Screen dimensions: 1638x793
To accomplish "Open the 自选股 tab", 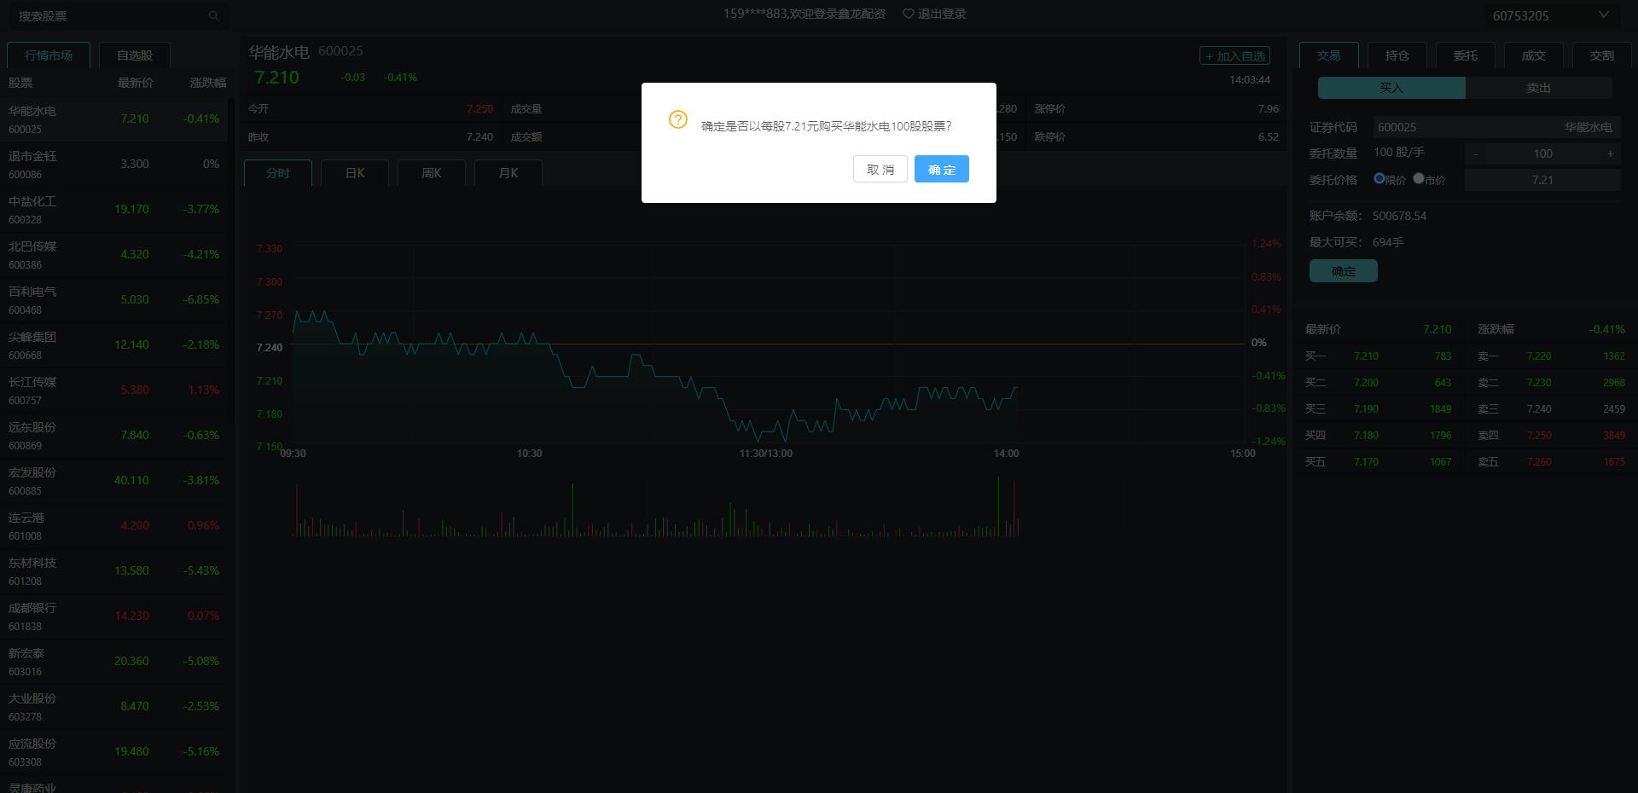I will (x=135, y=55).
